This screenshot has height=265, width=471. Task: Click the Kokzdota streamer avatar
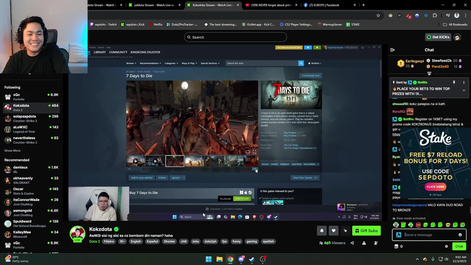[78, 234]
